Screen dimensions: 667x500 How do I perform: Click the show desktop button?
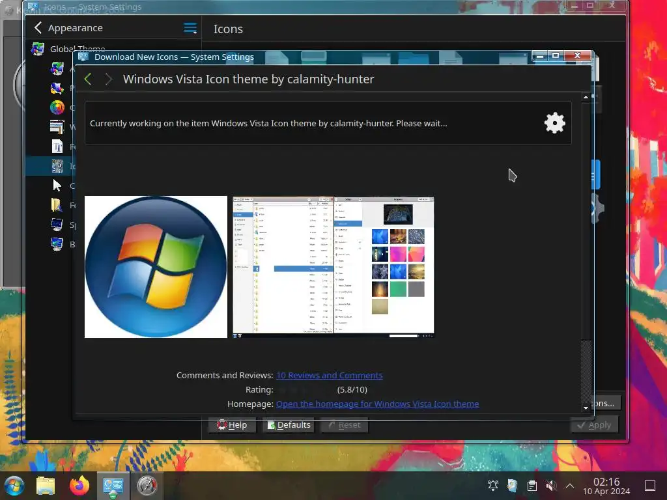tap(650, 486)
